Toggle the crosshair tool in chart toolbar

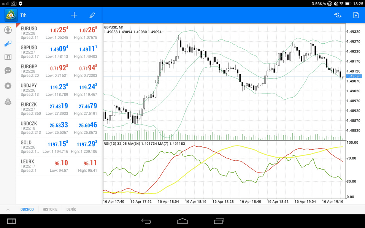click(338, 15)
